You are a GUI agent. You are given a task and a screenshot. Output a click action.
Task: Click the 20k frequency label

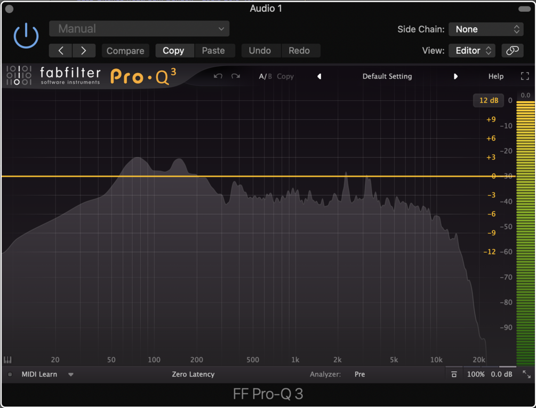[478, 360]
